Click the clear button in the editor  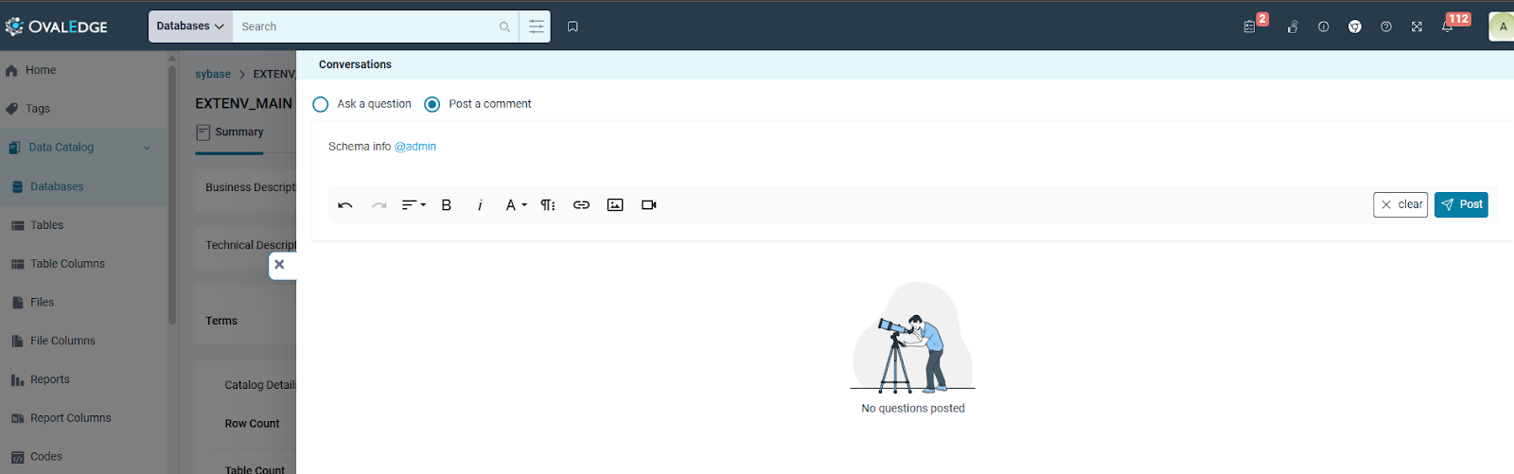[x=1400, y=204]
